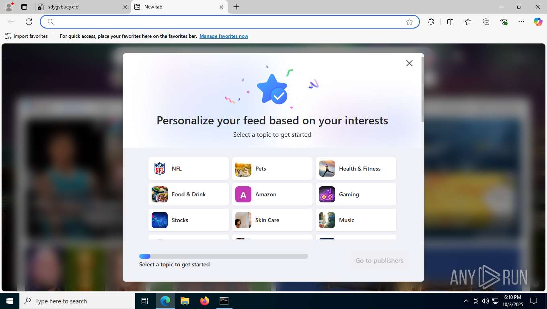Click the NFL shield logo
Viewport: 547px width, 309px height.
tap(160, 169)
